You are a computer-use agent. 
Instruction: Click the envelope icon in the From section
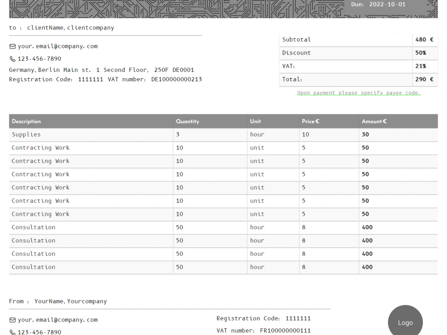(13, 320)
